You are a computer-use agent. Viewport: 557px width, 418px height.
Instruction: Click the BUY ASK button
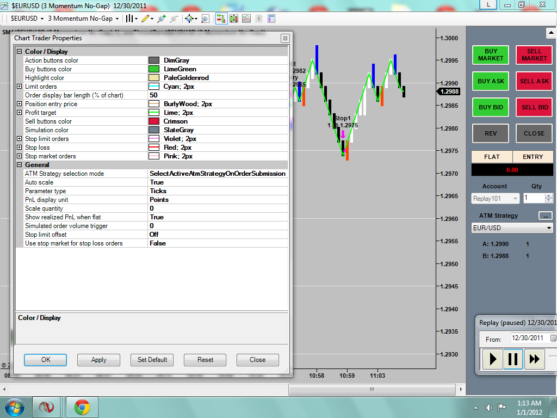pos(491,81)
